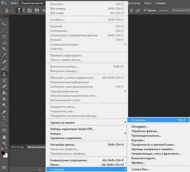The image size is (190, 172).
Task: Open Наборы параметров Adobe PDF…
Action: tap(87, 129)
